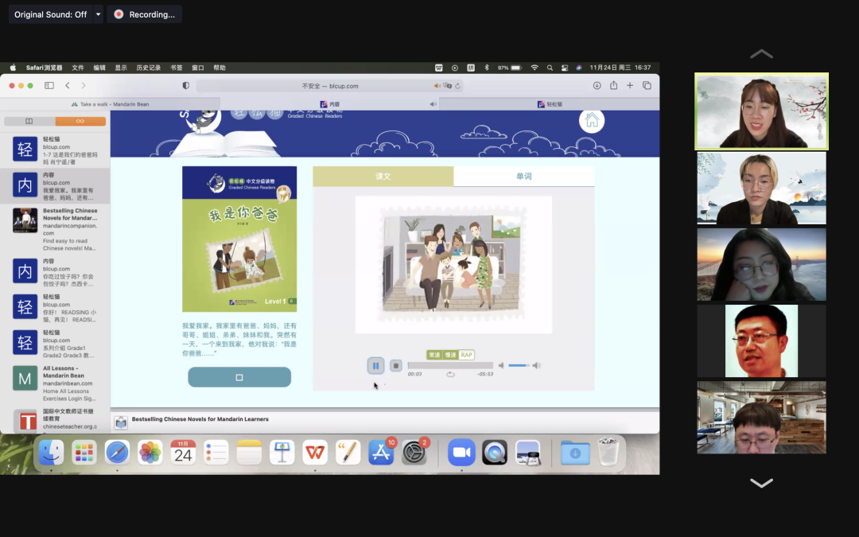Switch to the 单词 vocabulary tab
This screenshot has width=859, height=537.
coord(523,177)
